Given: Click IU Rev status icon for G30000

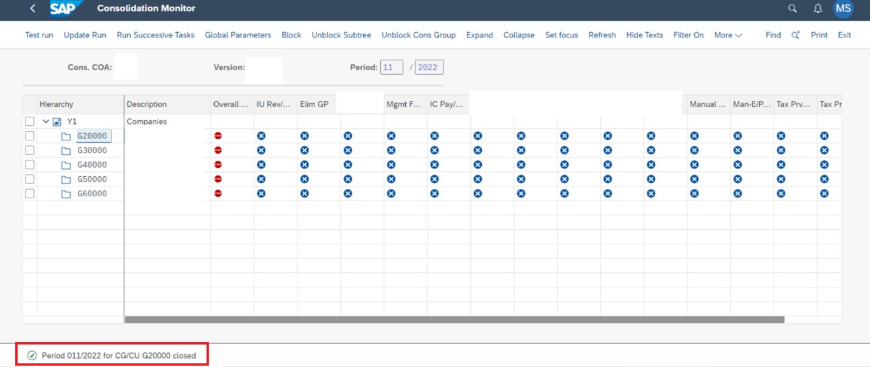Looking at the screenshot, I should [261, 150].
